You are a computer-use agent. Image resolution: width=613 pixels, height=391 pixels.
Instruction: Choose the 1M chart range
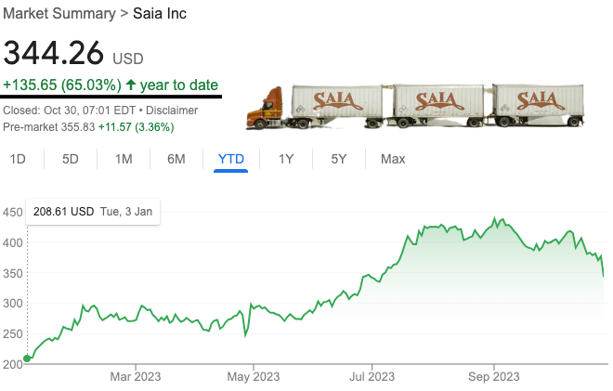tap(124, 159)
